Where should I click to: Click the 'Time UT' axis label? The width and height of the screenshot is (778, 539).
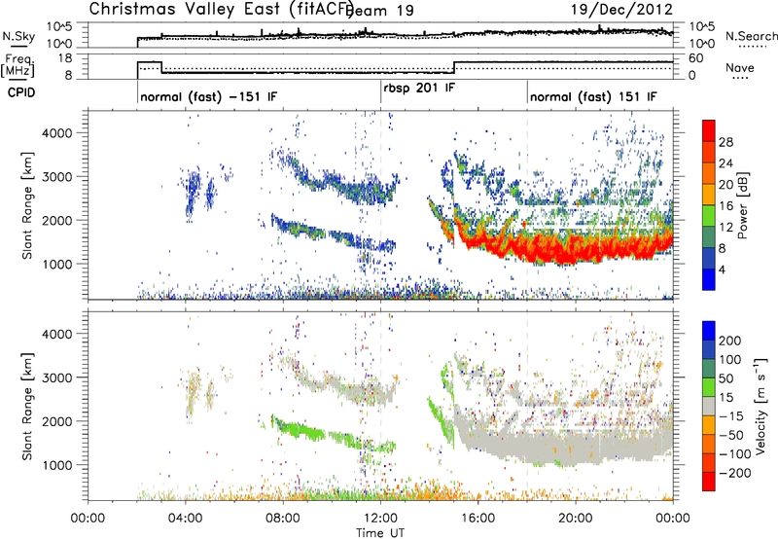(380, 533)
